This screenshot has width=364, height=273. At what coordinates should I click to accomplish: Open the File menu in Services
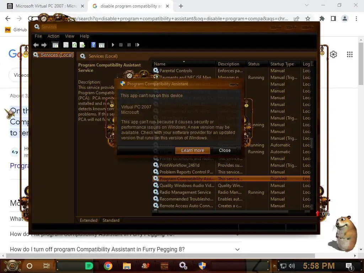point(38,36)
